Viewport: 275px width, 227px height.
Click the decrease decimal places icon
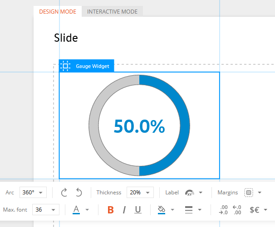pos(237,210)
